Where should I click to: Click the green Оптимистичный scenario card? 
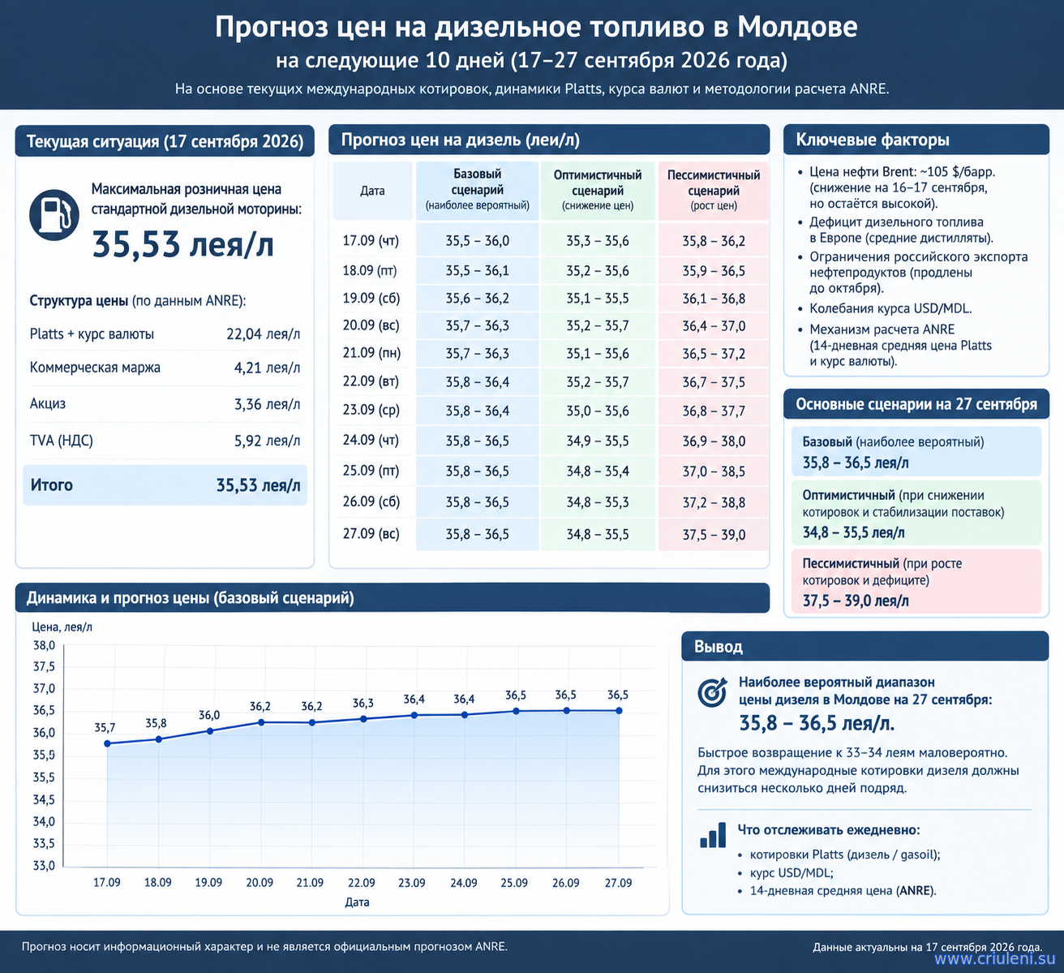click(916, 513)
